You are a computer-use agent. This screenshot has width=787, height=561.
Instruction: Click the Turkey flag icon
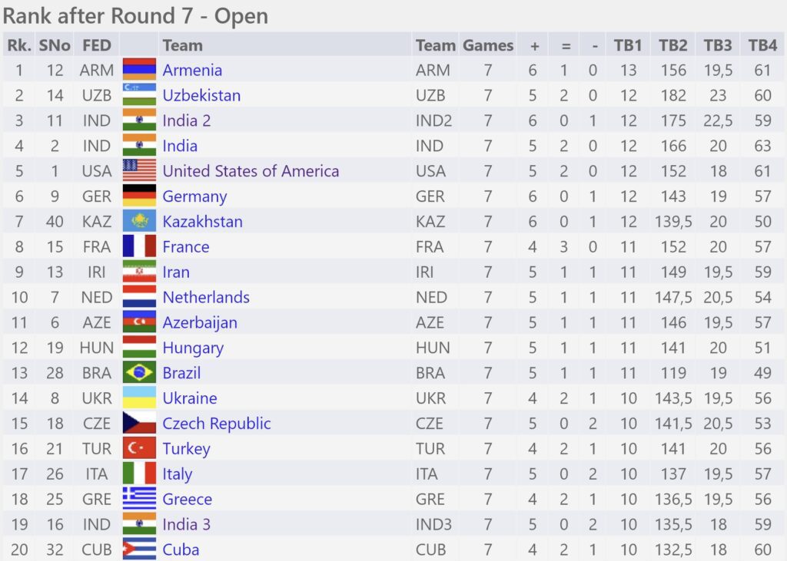click(x=139, y=447)
